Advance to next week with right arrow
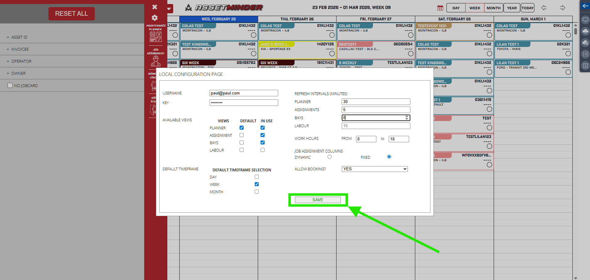The height and width of the screenshot is (280, 590). (x=563, y=8)
